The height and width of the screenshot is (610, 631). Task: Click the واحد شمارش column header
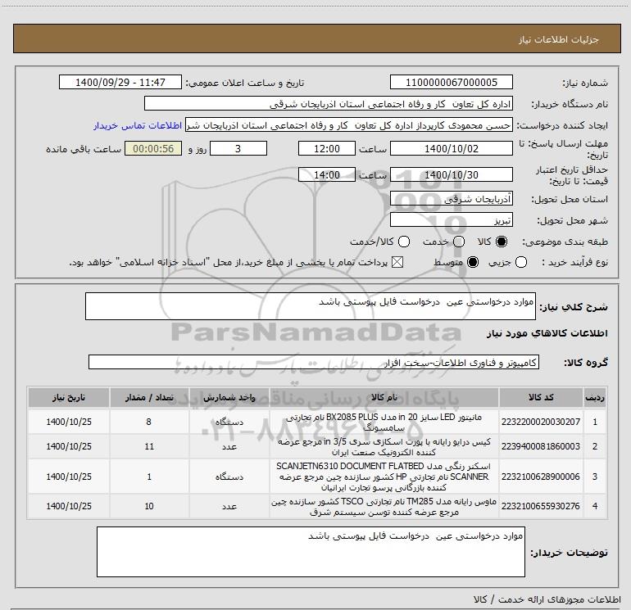(229, 397)
